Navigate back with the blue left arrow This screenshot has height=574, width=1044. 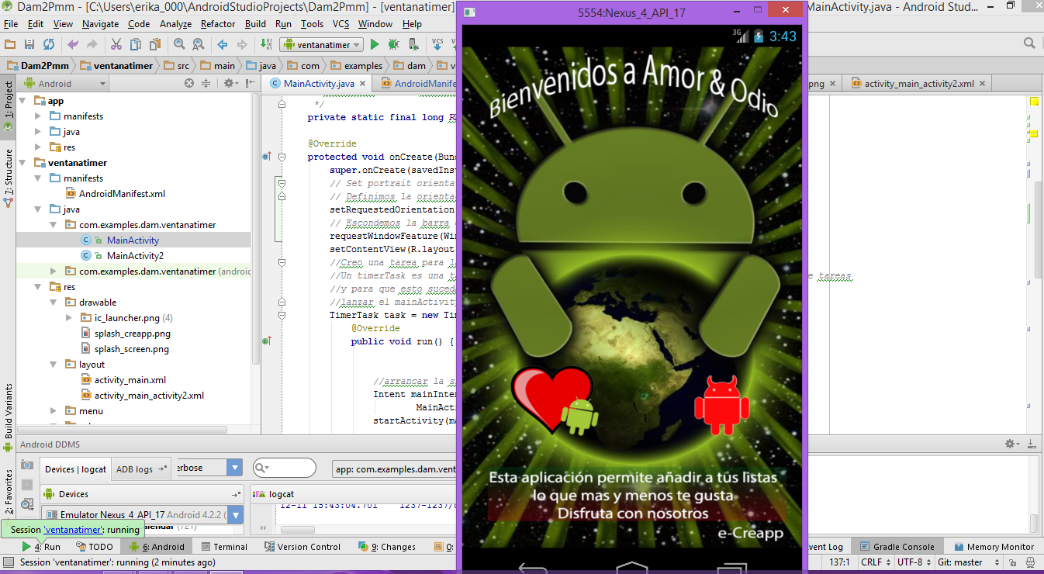(x=223, y=45)
